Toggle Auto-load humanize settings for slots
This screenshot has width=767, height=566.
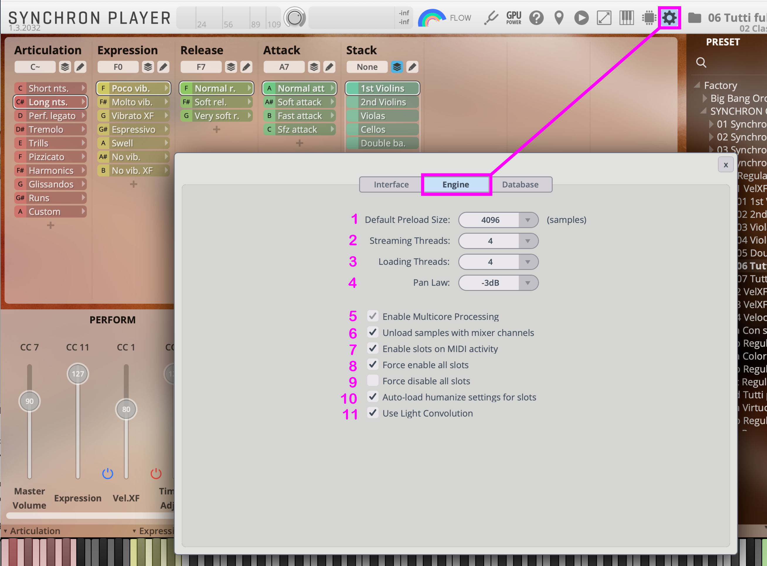373,396
